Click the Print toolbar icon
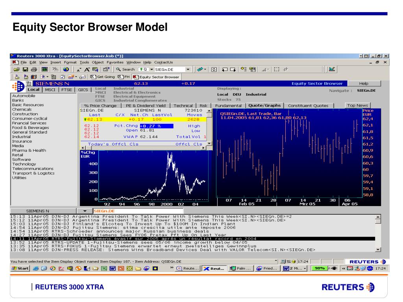Viewport: 403px width, 302px height. tap(34, 69)
